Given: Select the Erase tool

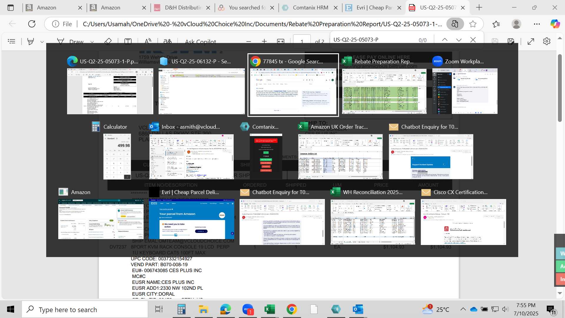Looking at the screenshot, I should pos(108,42).
